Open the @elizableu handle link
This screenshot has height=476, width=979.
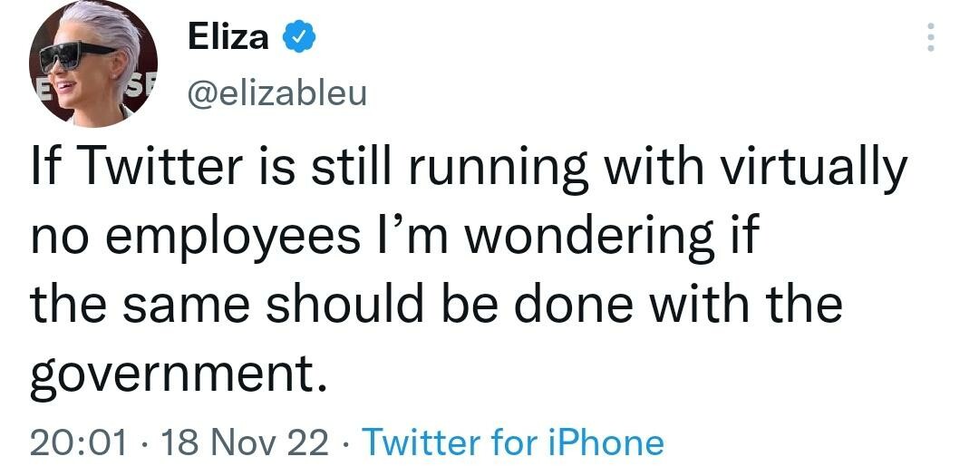pyautogui.click(x=276, y=92)
